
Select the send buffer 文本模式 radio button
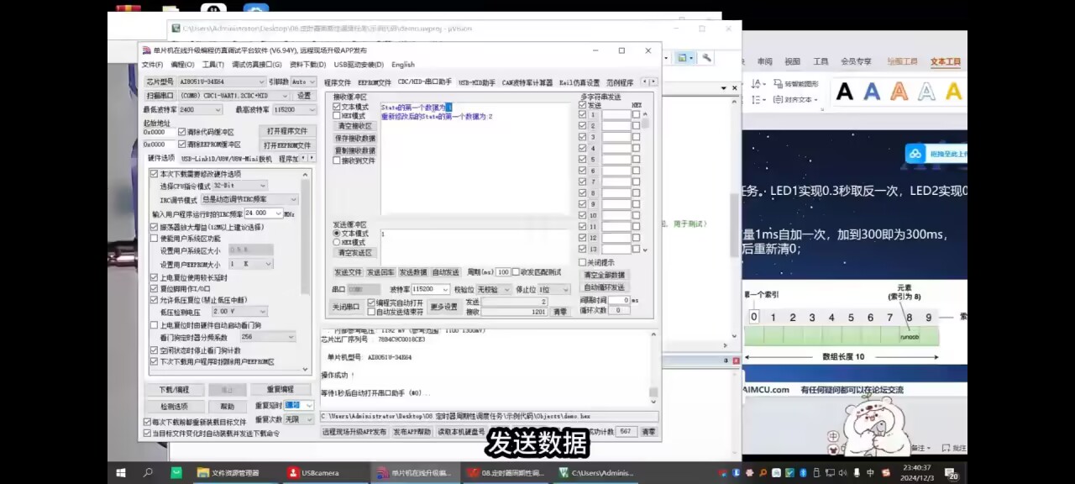[337, 233]
